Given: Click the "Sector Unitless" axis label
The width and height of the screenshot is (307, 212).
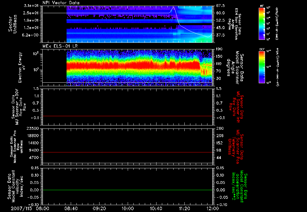Looking at the screenshot, I should [x=13, y=24].
